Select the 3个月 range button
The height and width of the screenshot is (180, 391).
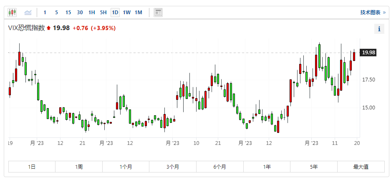173,167
